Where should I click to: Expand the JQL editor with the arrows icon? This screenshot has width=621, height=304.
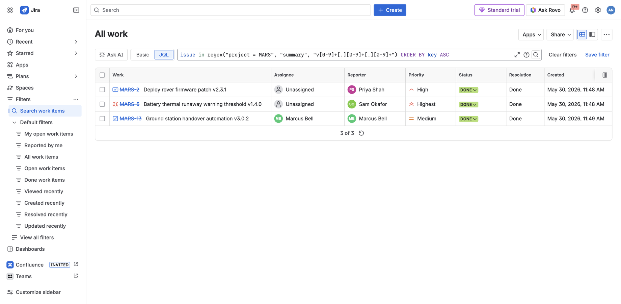[517, 55]
